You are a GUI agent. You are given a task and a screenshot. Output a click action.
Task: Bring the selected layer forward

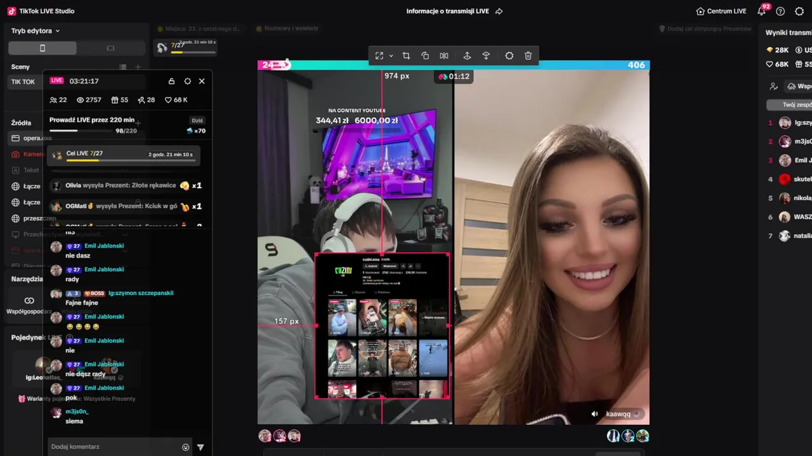point(467,56)
